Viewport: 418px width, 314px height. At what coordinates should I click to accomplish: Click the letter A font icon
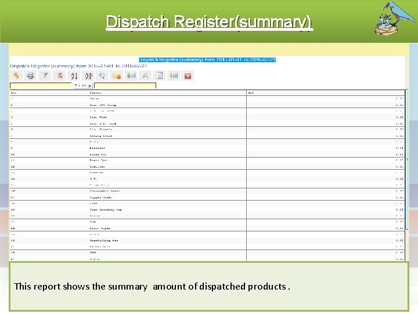145,76
